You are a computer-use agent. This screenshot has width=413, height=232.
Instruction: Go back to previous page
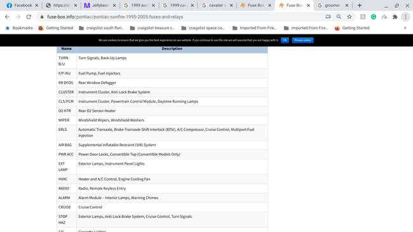point(7,17)
